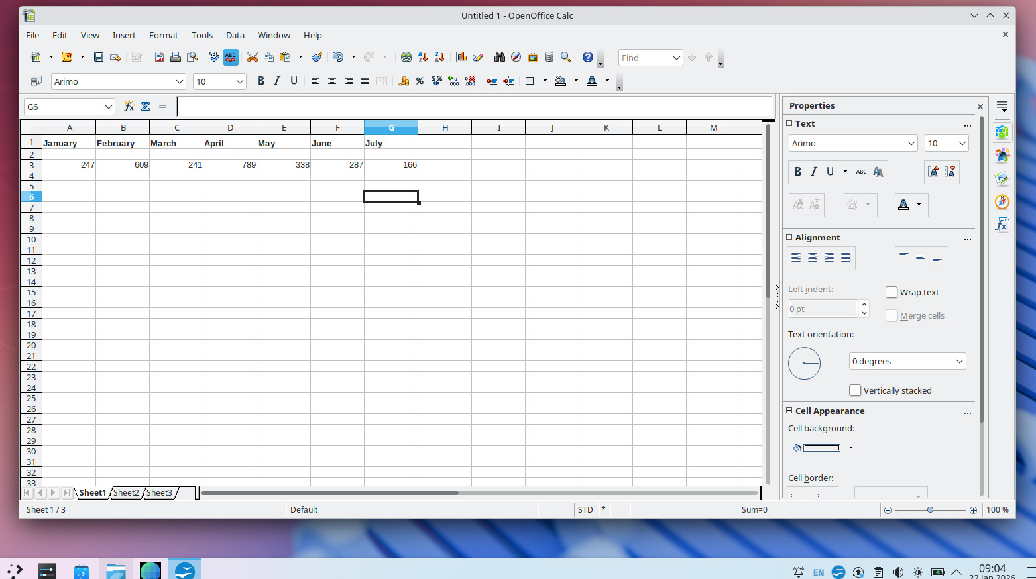Screen dimensions: 1036x579
Task: Click the Sum icon in formula bar
Action: click(x=146, y=107)
